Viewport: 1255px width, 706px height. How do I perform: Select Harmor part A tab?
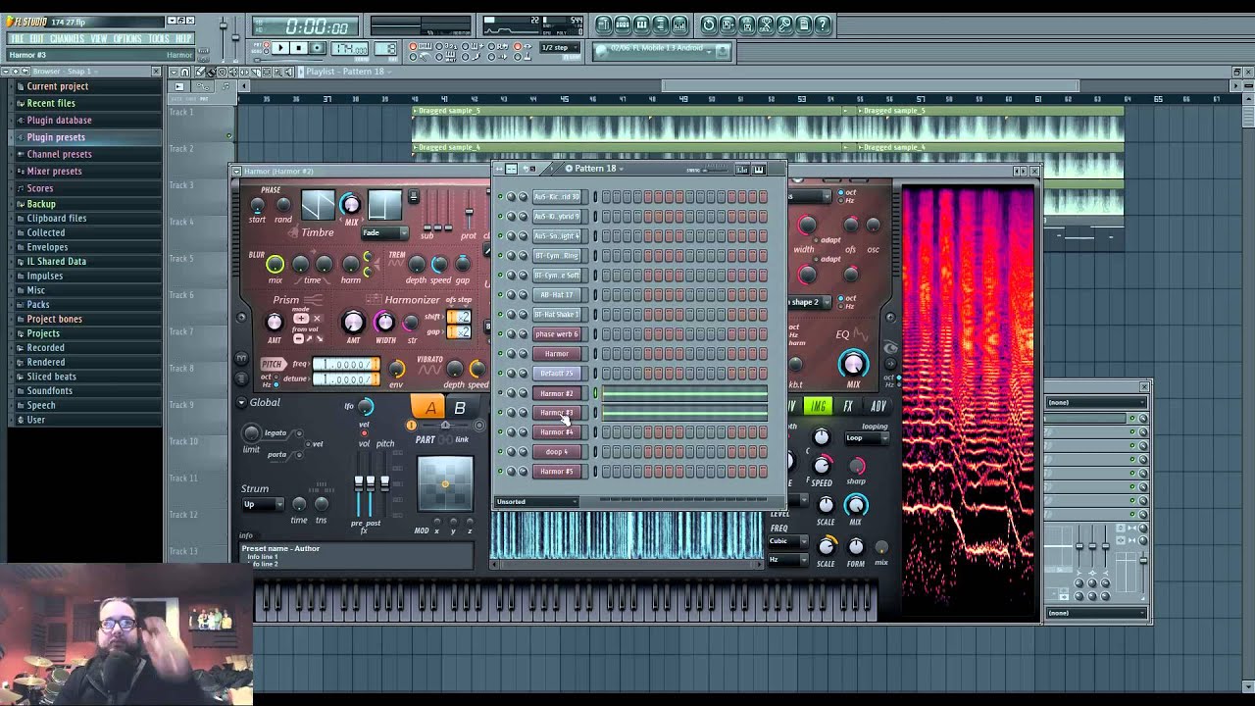click(429, 408)
